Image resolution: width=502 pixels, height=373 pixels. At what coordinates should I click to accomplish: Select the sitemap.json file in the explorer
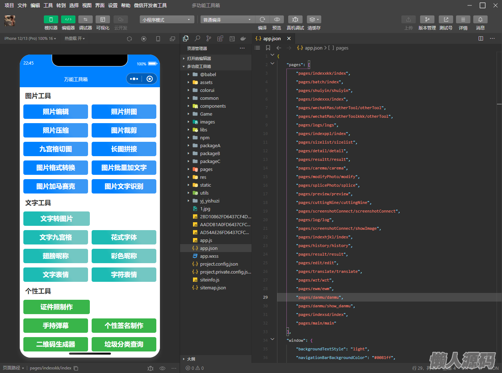213,288
